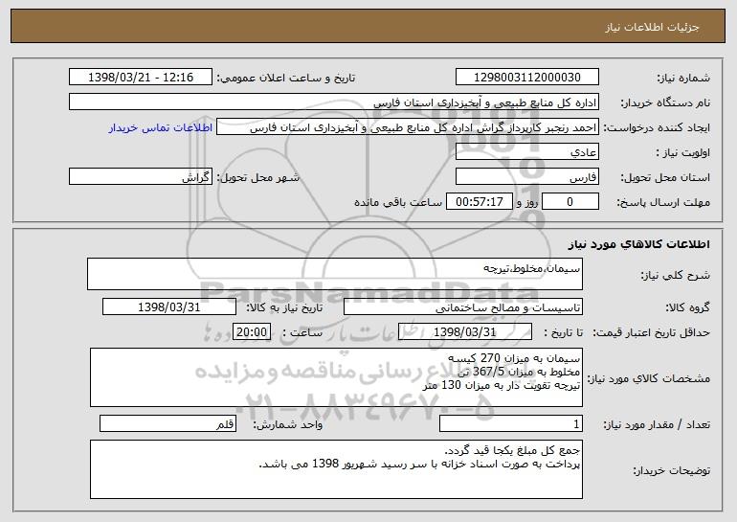Click the request creator field with احمد رنجبر

pos(408,127)
